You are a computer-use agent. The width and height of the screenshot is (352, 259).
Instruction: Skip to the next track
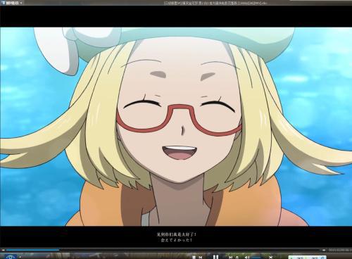pos(230,258)
